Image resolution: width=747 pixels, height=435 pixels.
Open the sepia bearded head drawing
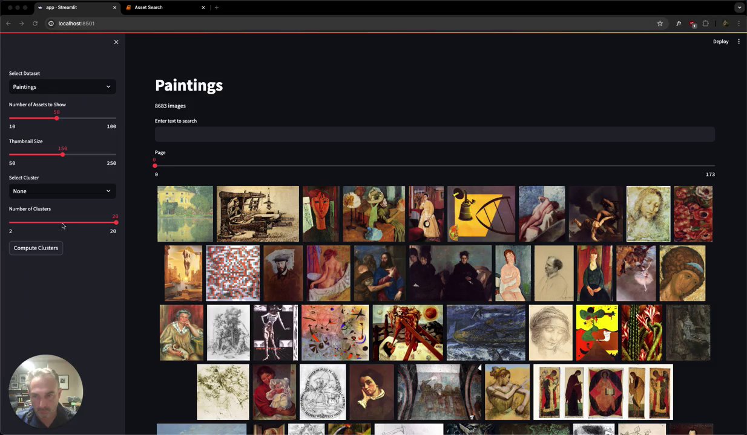tap(648, 214)
